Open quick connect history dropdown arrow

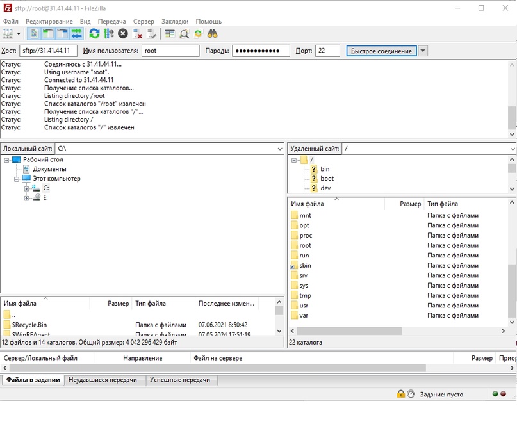coord(423,51)
